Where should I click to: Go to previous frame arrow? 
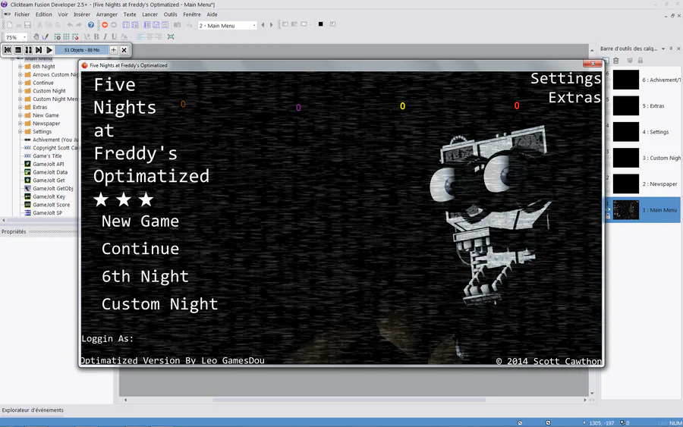tap(263, 25)
